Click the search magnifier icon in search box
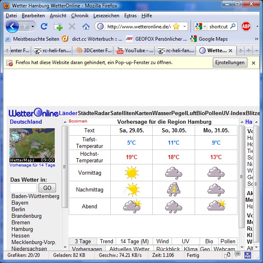Viewport: 263px width, 263px height. click(233, 26)
